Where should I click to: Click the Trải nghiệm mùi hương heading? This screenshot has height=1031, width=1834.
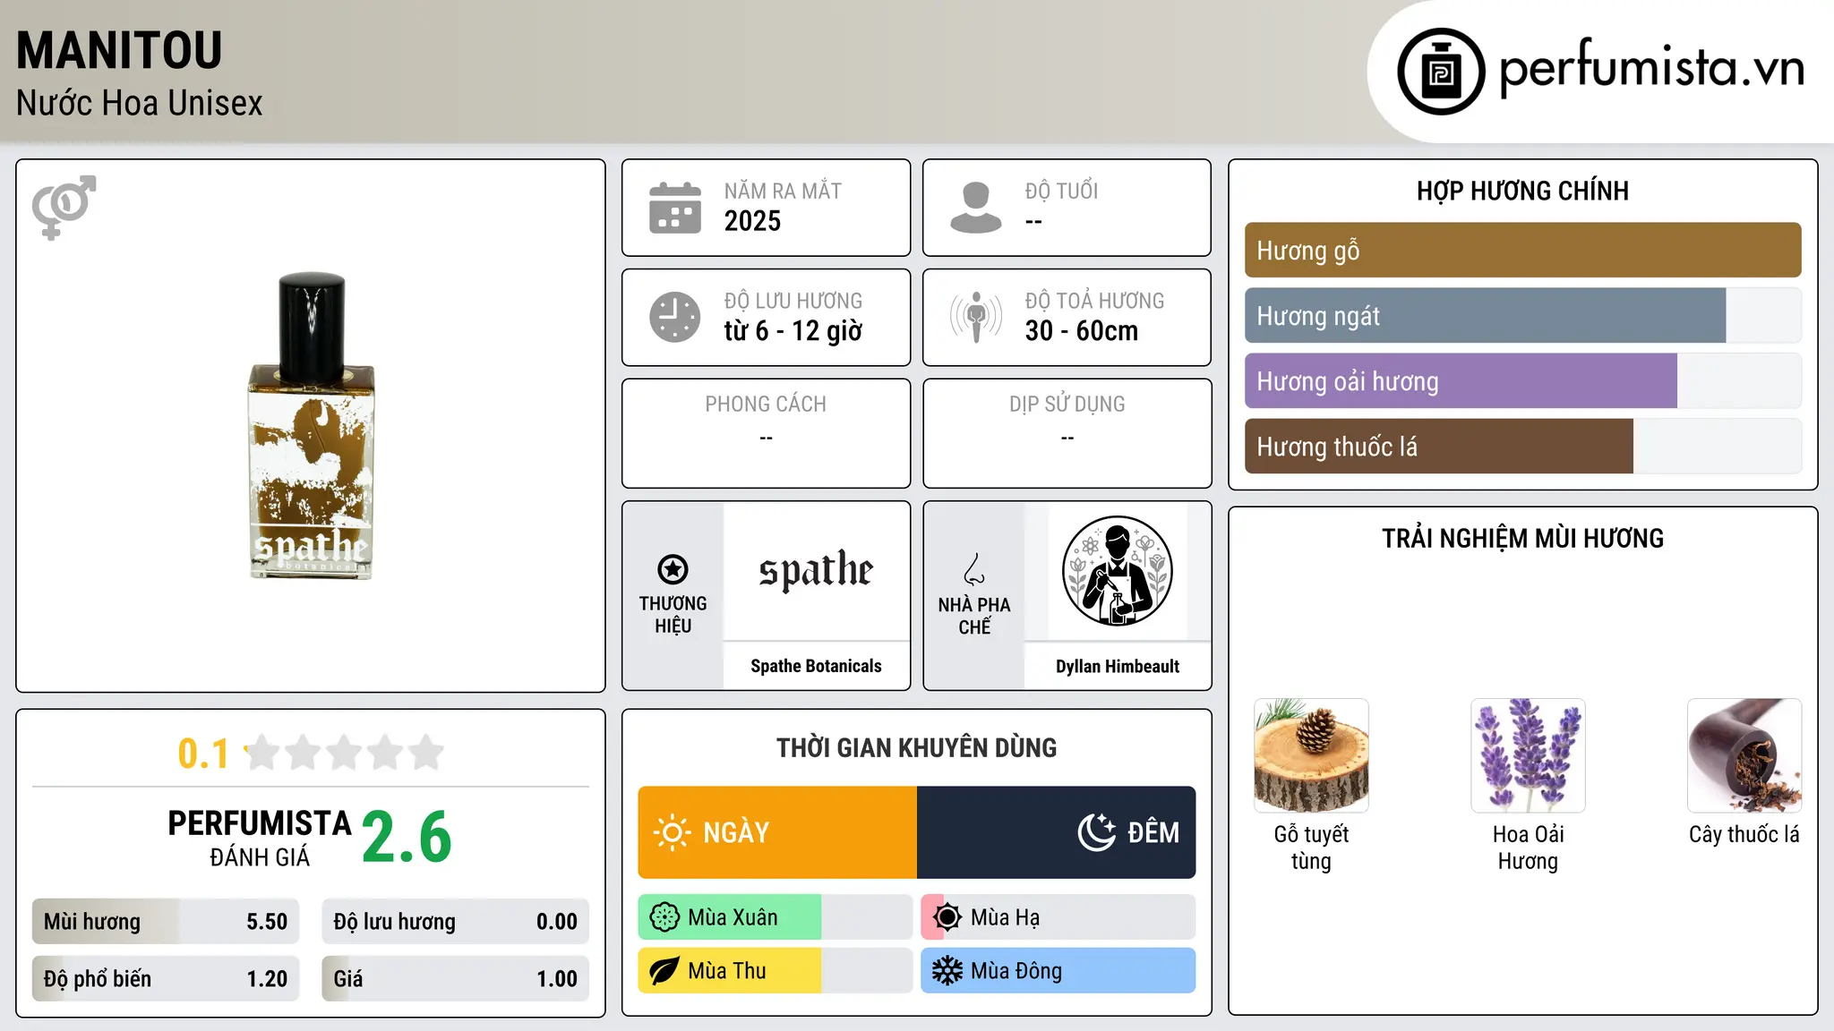tap(1522, 539)
